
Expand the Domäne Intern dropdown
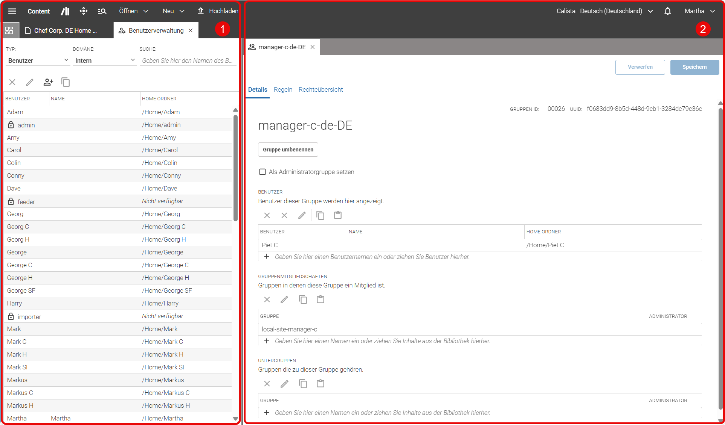tap(105, 60)
